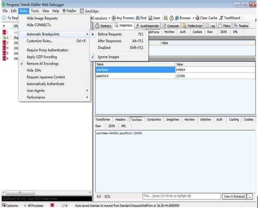Open the AutoResponder tab

tap(147, 26)
